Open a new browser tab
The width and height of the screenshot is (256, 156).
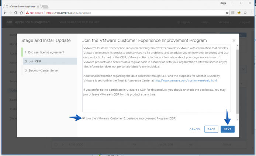point(45,7)
